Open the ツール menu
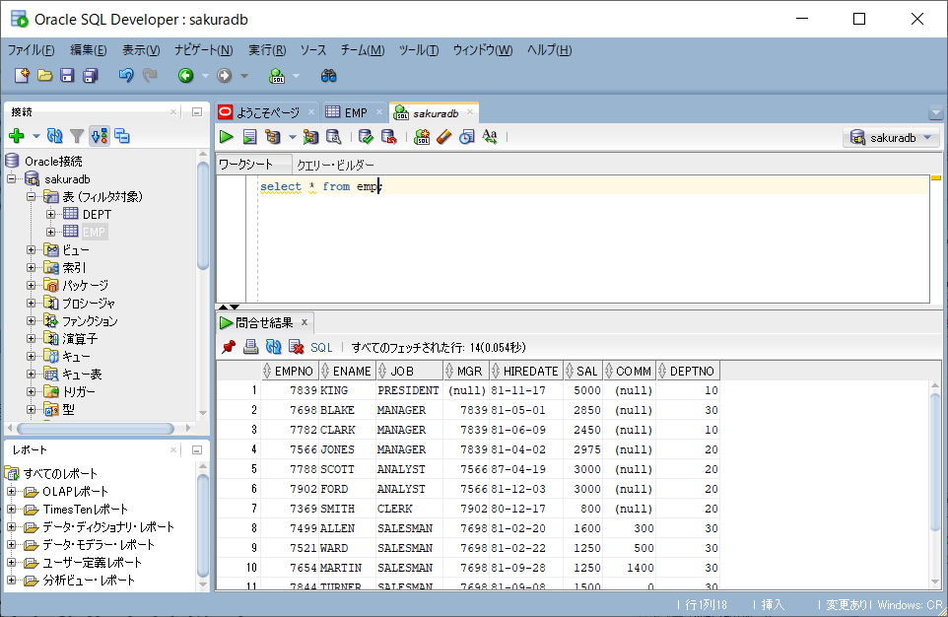 pyautogui.click(x=419, y=50)
